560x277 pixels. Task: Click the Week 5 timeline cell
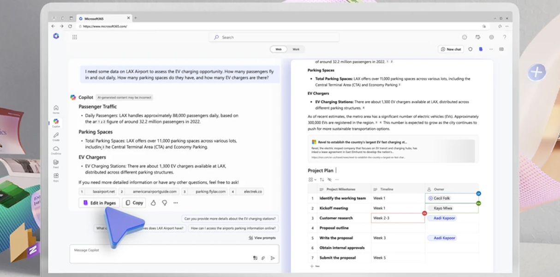point(398,258)
